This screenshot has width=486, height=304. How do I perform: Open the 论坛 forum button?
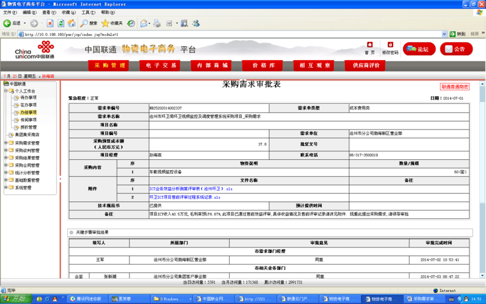click(419, 49)
